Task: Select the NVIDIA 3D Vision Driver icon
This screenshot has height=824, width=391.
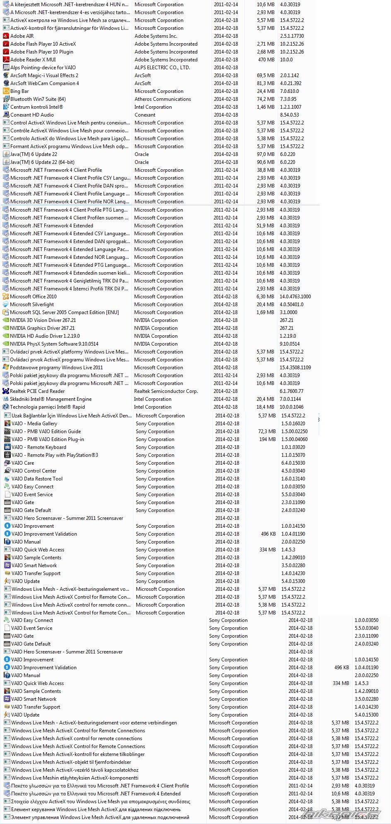Action: coord(6,320)
